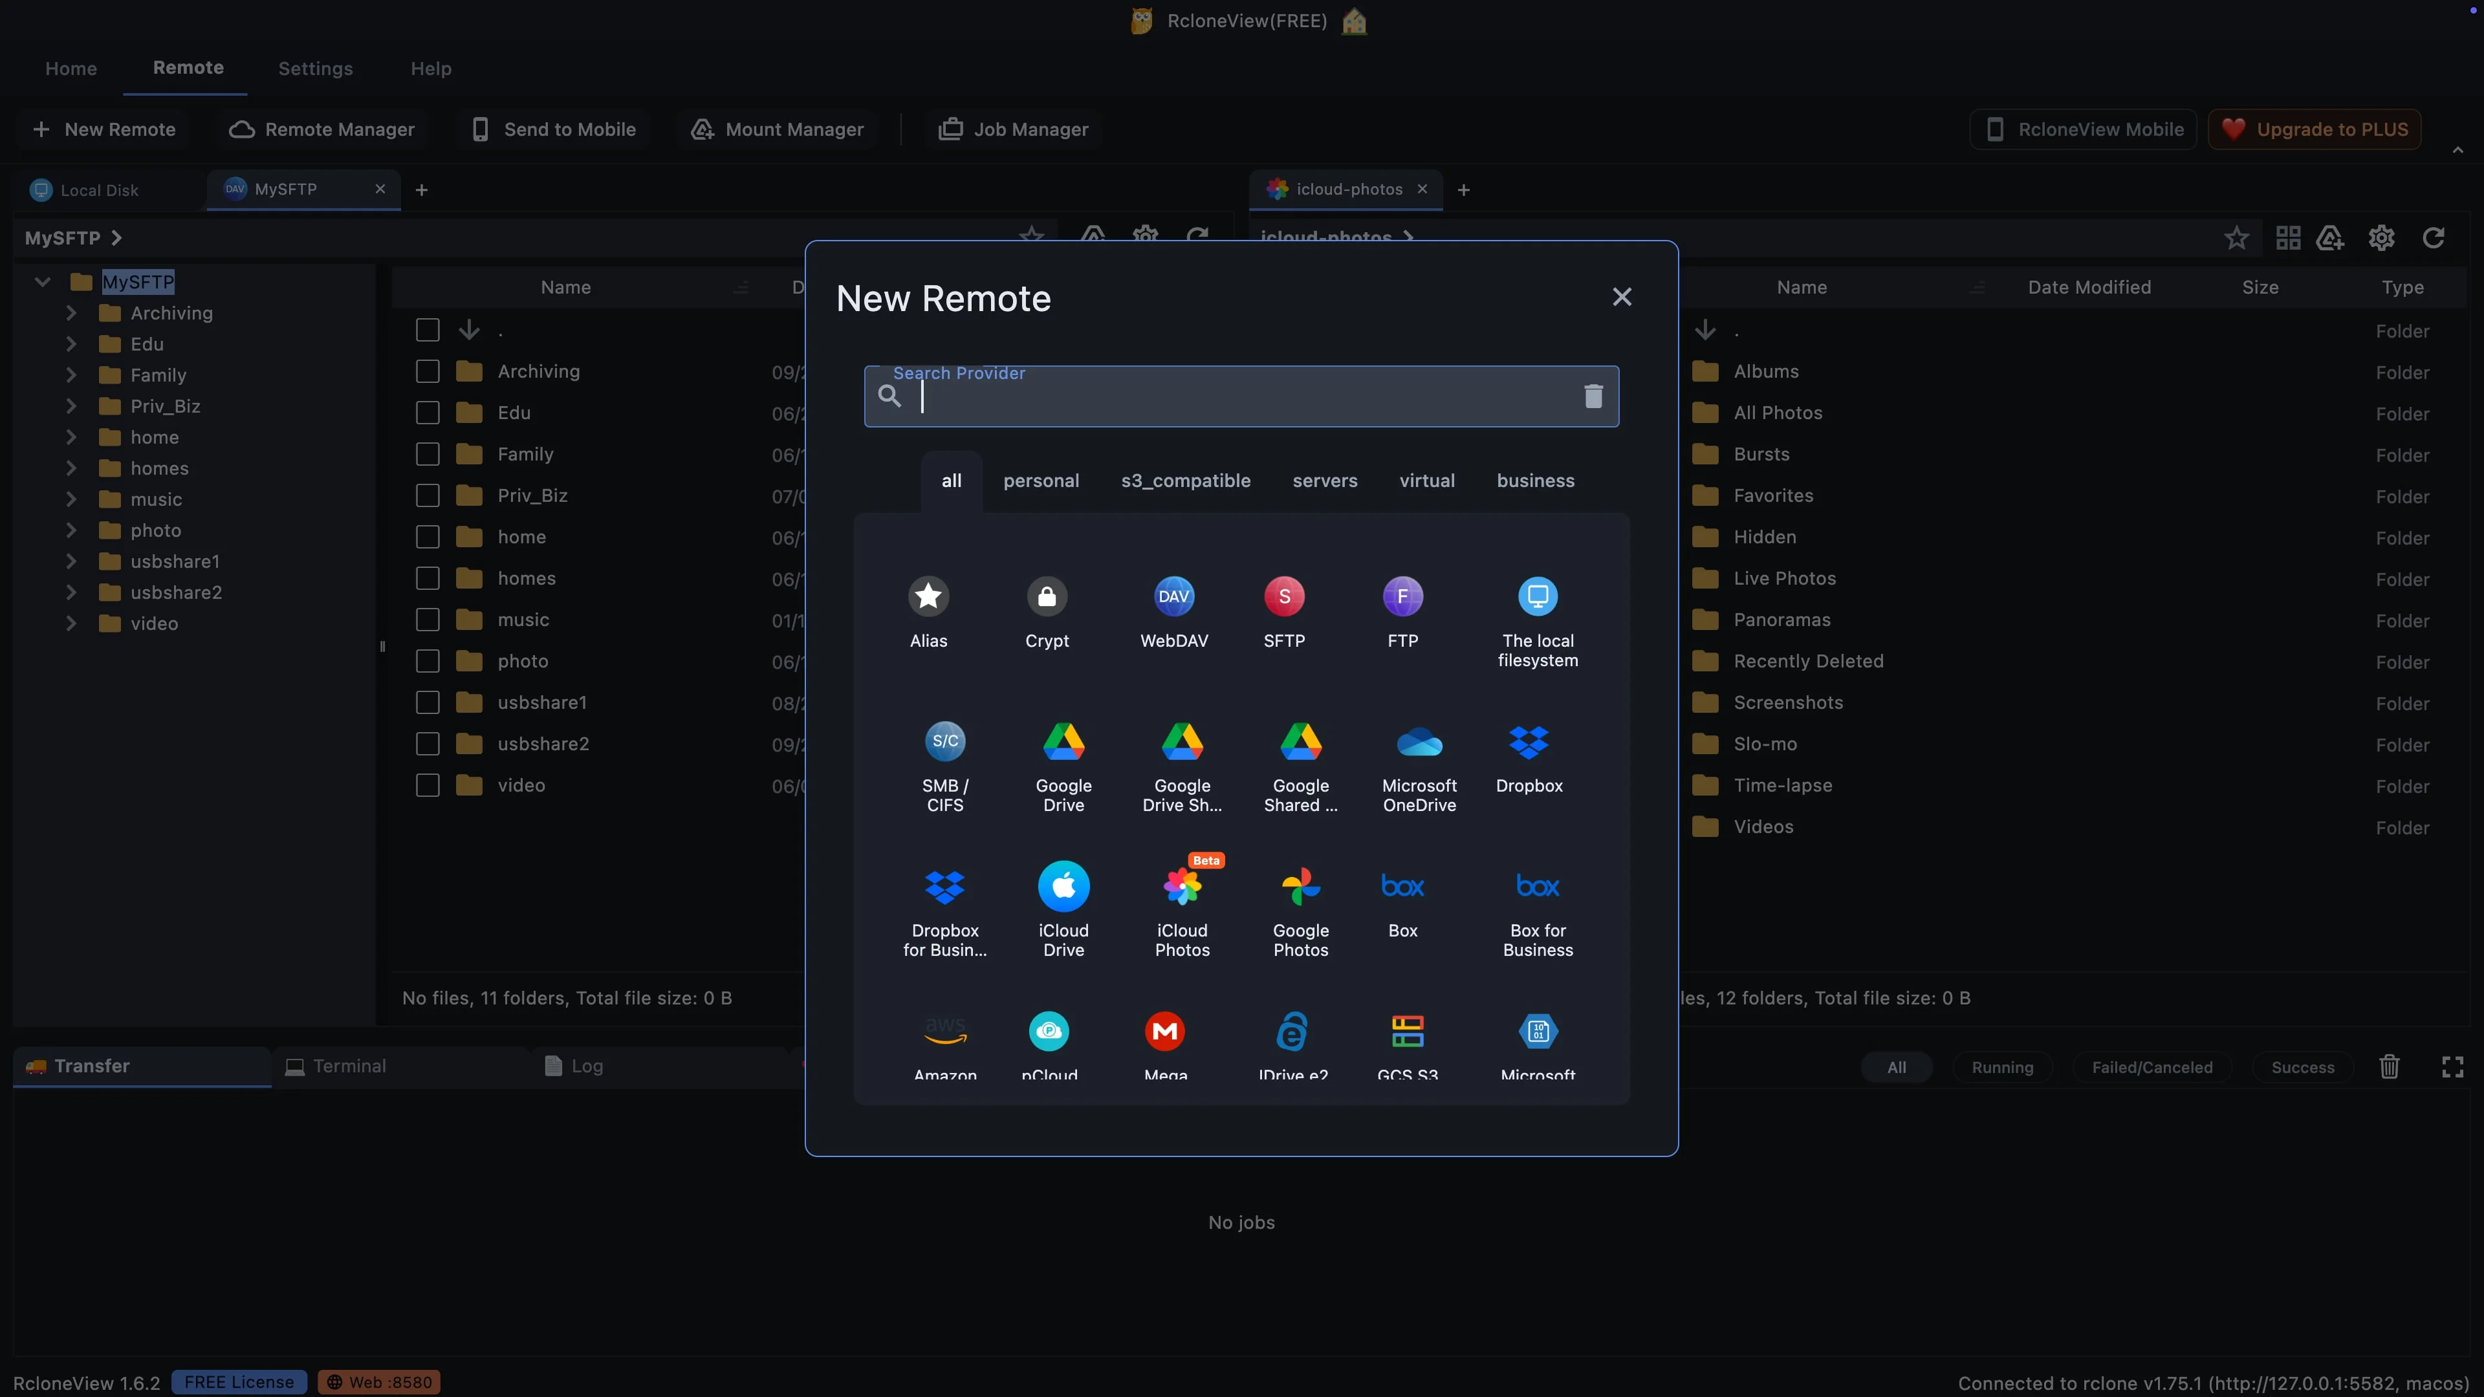The image size is (2484, 1397).
Task: Open the servers provider tab
Action: click(x=1324, y=481)
